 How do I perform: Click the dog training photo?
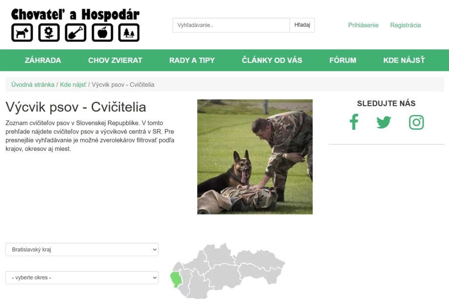[x=255, y=157]
